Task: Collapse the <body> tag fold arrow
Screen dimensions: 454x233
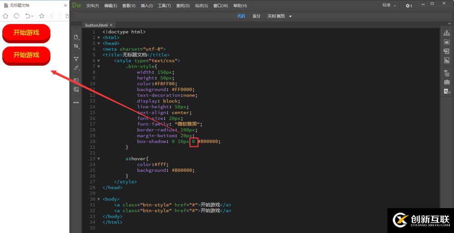Action: [99, 199]
